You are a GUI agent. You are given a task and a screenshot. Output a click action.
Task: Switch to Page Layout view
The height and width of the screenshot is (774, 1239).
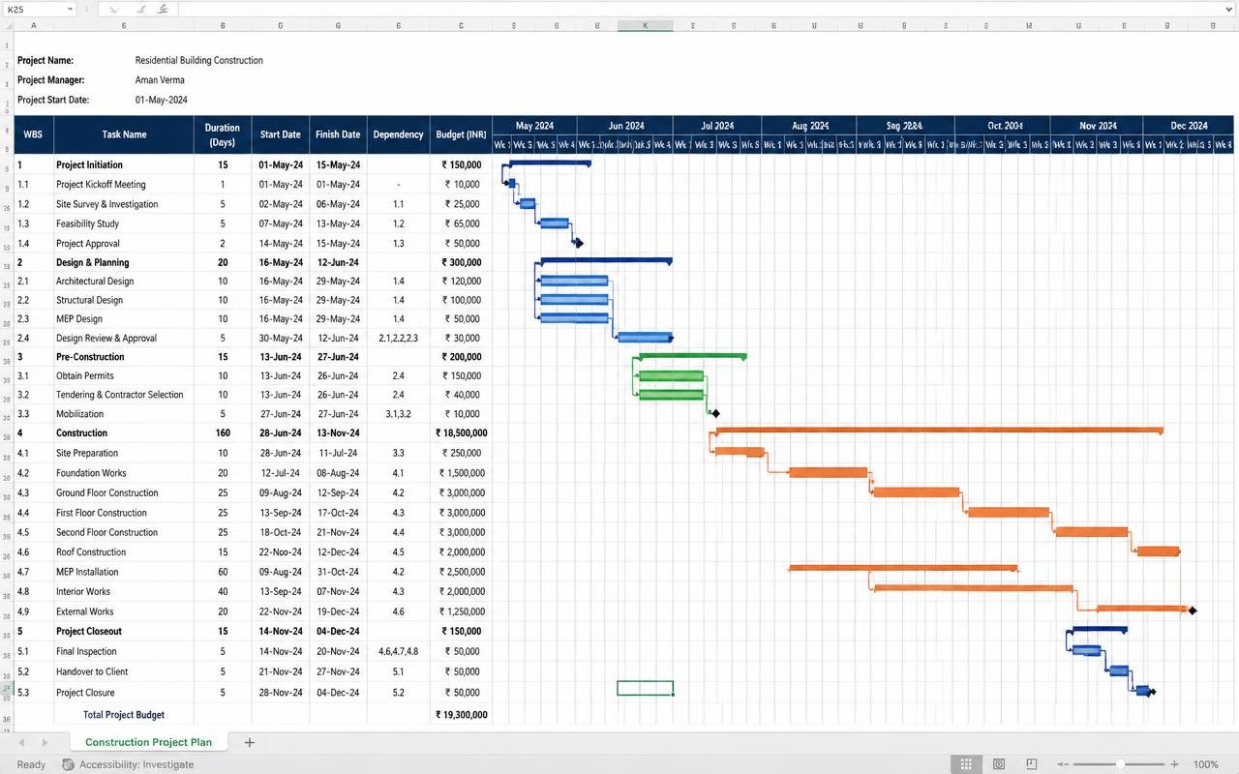tap(999, 764)
